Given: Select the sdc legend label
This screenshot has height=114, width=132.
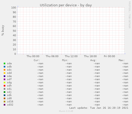Looking at the screenshot, I should 9,70.
